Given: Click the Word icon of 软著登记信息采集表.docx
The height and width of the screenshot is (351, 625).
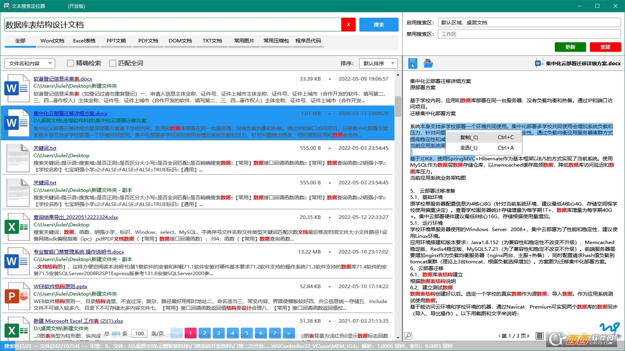Looking at the screenshot, I should click(x=17, y=88).
